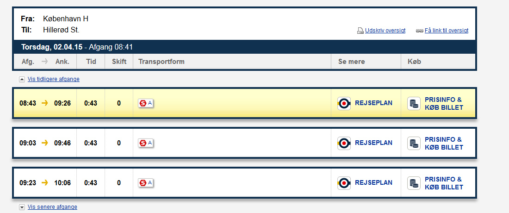Viewport: 509px width, 213px height.
Task: Open Udskriv oversigt print link
Action: tap(385, 31)
